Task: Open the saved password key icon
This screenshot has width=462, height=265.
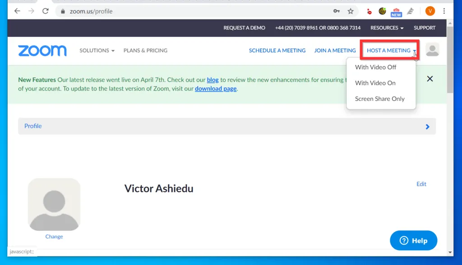Action: coord(337,11)
